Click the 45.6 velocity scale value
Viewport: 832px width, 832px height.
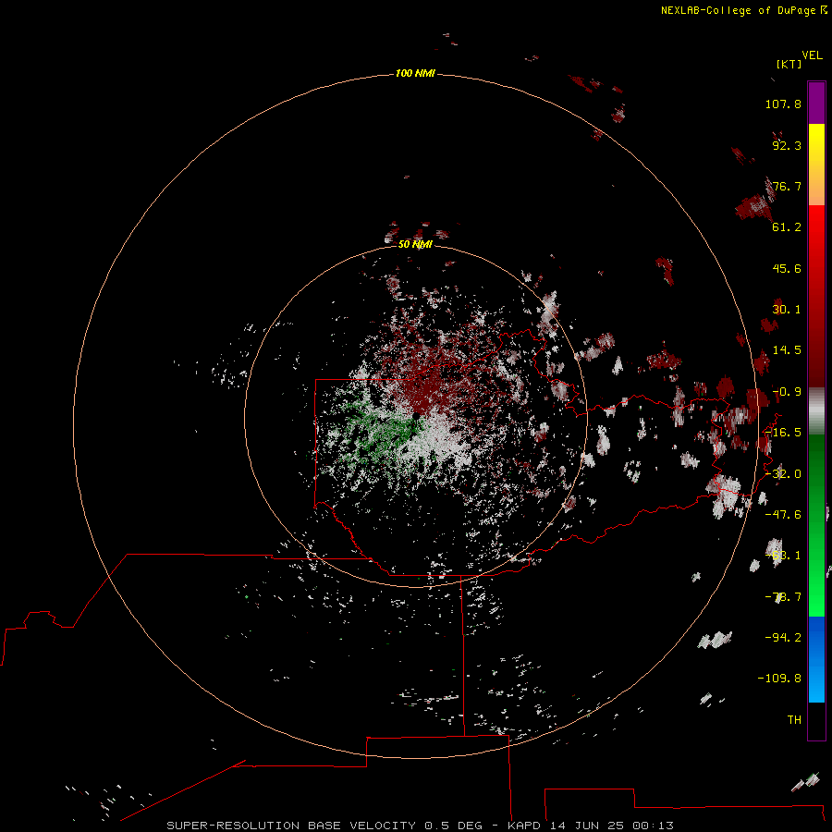tap(787, 268)
